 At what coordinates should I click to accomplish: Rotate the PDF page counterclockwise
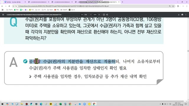[107, 15]
